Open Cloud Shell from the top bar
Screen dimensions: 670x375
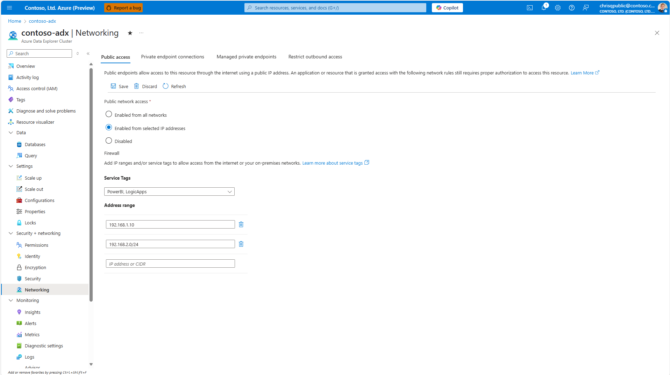click(530, 7)
